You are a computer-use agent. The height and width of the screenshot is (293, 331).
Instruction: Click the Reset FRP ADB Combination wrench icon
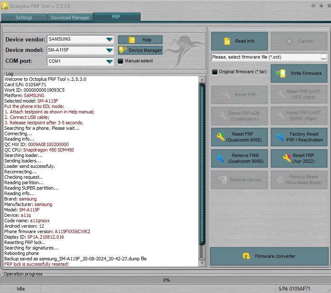pyautogui.click(x=223, y=116)
